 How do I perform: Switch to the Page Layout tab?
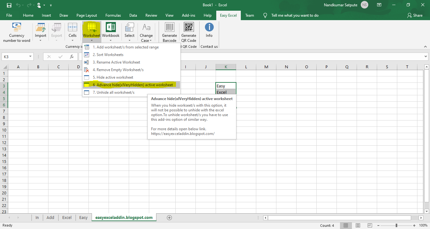coord(87,15)
